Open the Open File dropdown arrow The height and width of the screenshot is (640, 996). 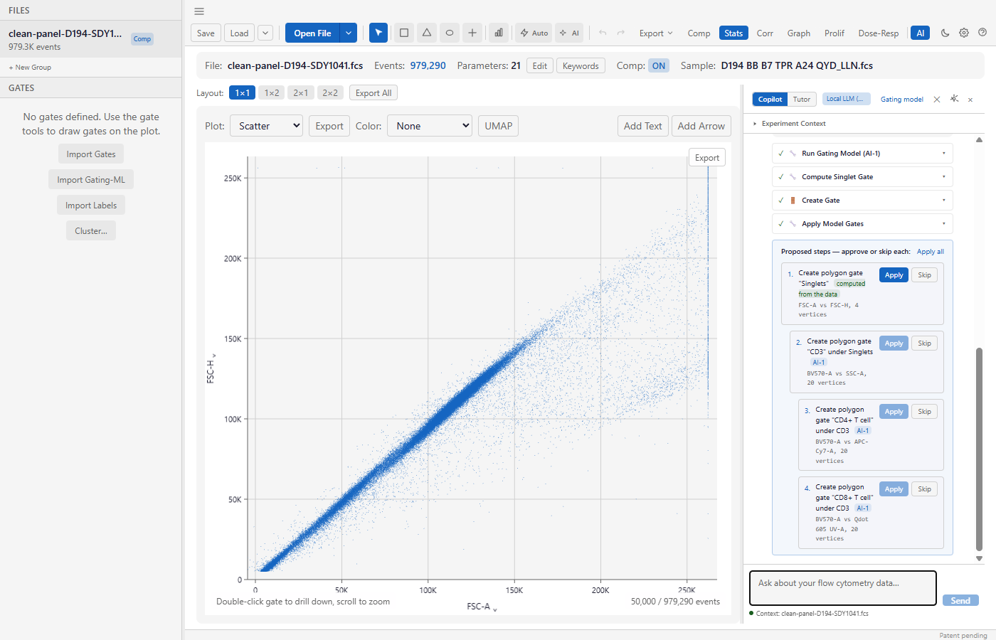click(348, 33)
